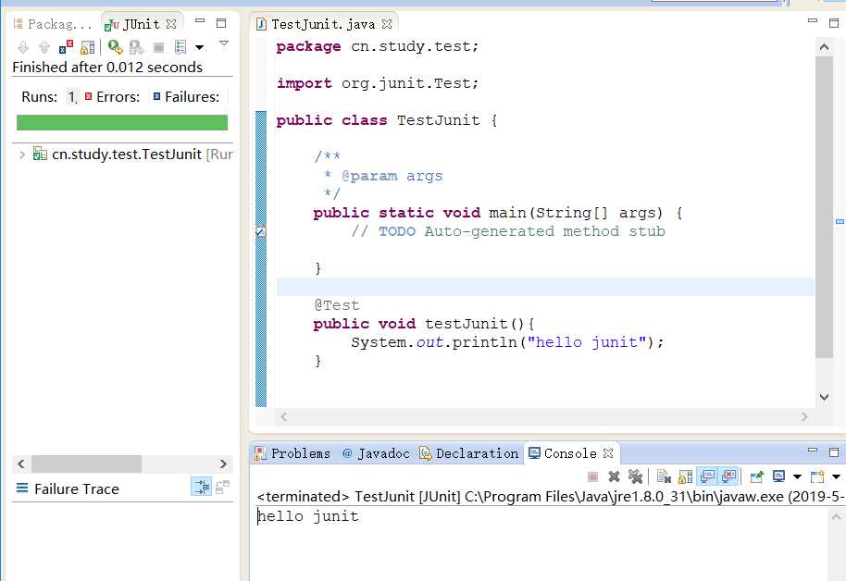This screenshot has height=581, width=846.
Task: Open the JUnit View Menu triangle
Action: click(x=224, y=43)
